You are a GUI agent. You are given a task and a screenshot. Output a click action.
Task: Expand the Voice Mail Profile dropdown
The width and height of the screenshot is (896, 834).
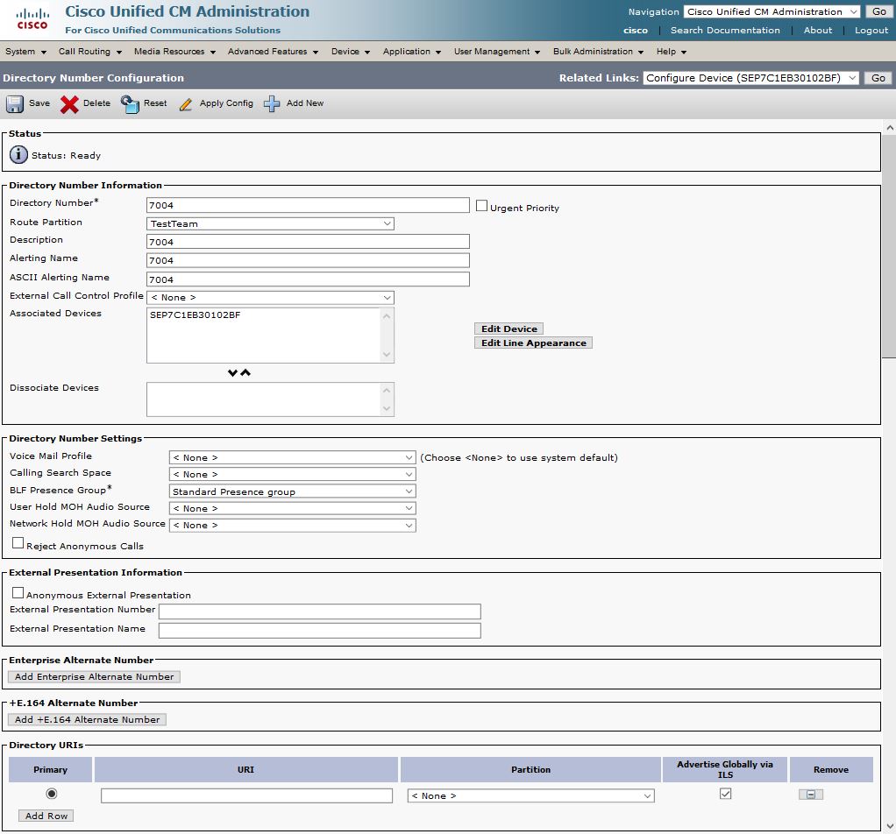(292, 457)
